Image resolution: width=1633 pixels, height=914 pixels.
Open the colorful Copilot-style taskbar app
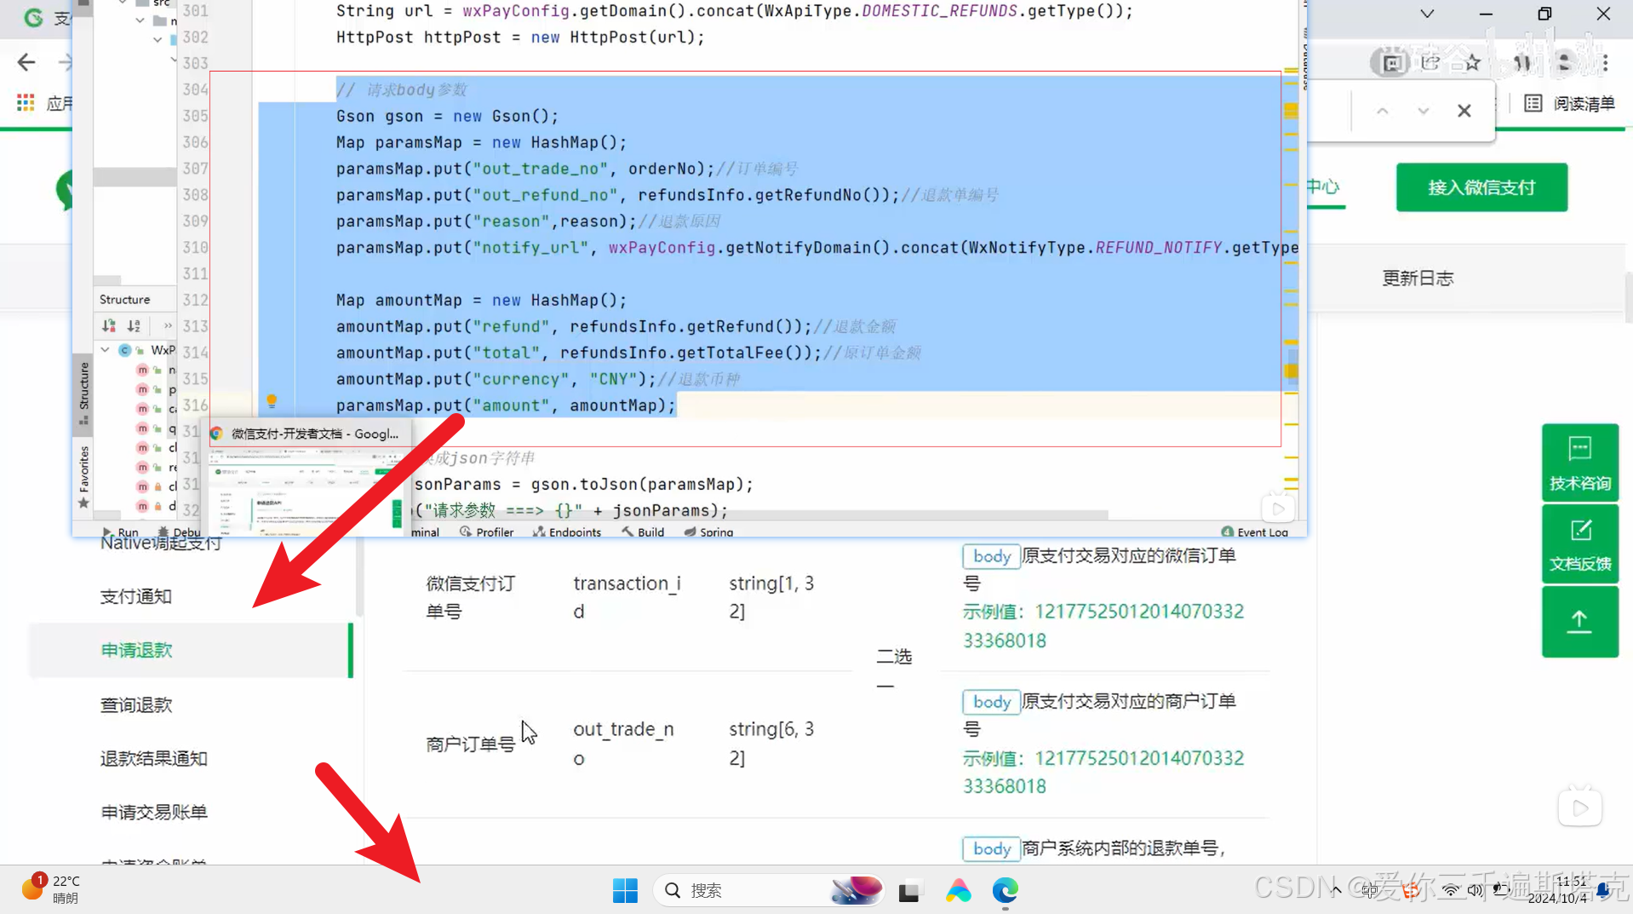click(x=958, y=890)
